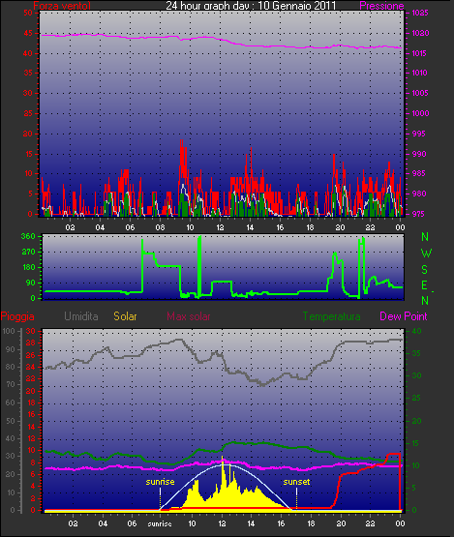Click the 1000 pressure axis value
Image resolution: width=454 pixels, height=537 pixels.
[x=420, y=113]
